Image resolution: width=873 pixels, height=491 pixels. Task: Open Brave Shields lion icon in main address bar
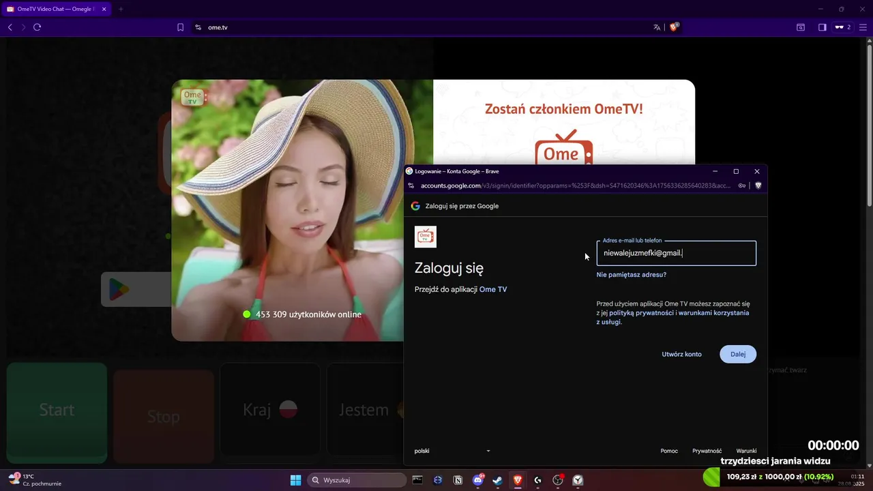pyautogui.click(x=674, y=27)
